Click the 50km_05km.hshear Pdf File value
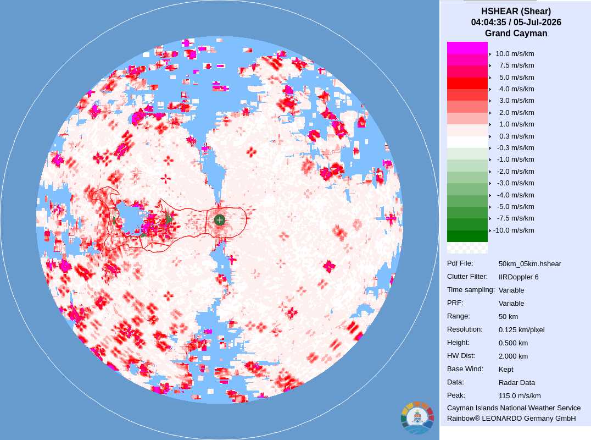The image size is (591, 440). [x=529, y=264]
